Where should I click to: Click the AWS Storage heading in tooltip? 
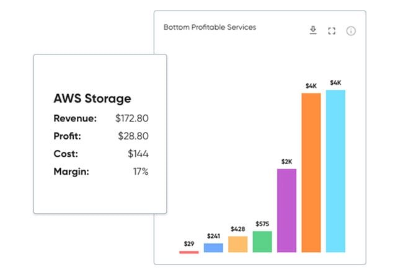[x=92, y=98]
